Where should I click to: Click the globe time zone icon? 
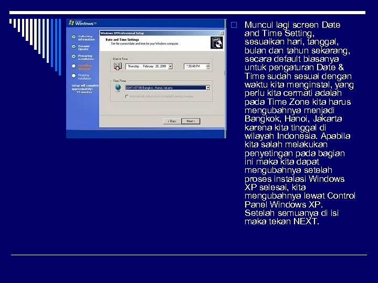(x=118, y=88)
